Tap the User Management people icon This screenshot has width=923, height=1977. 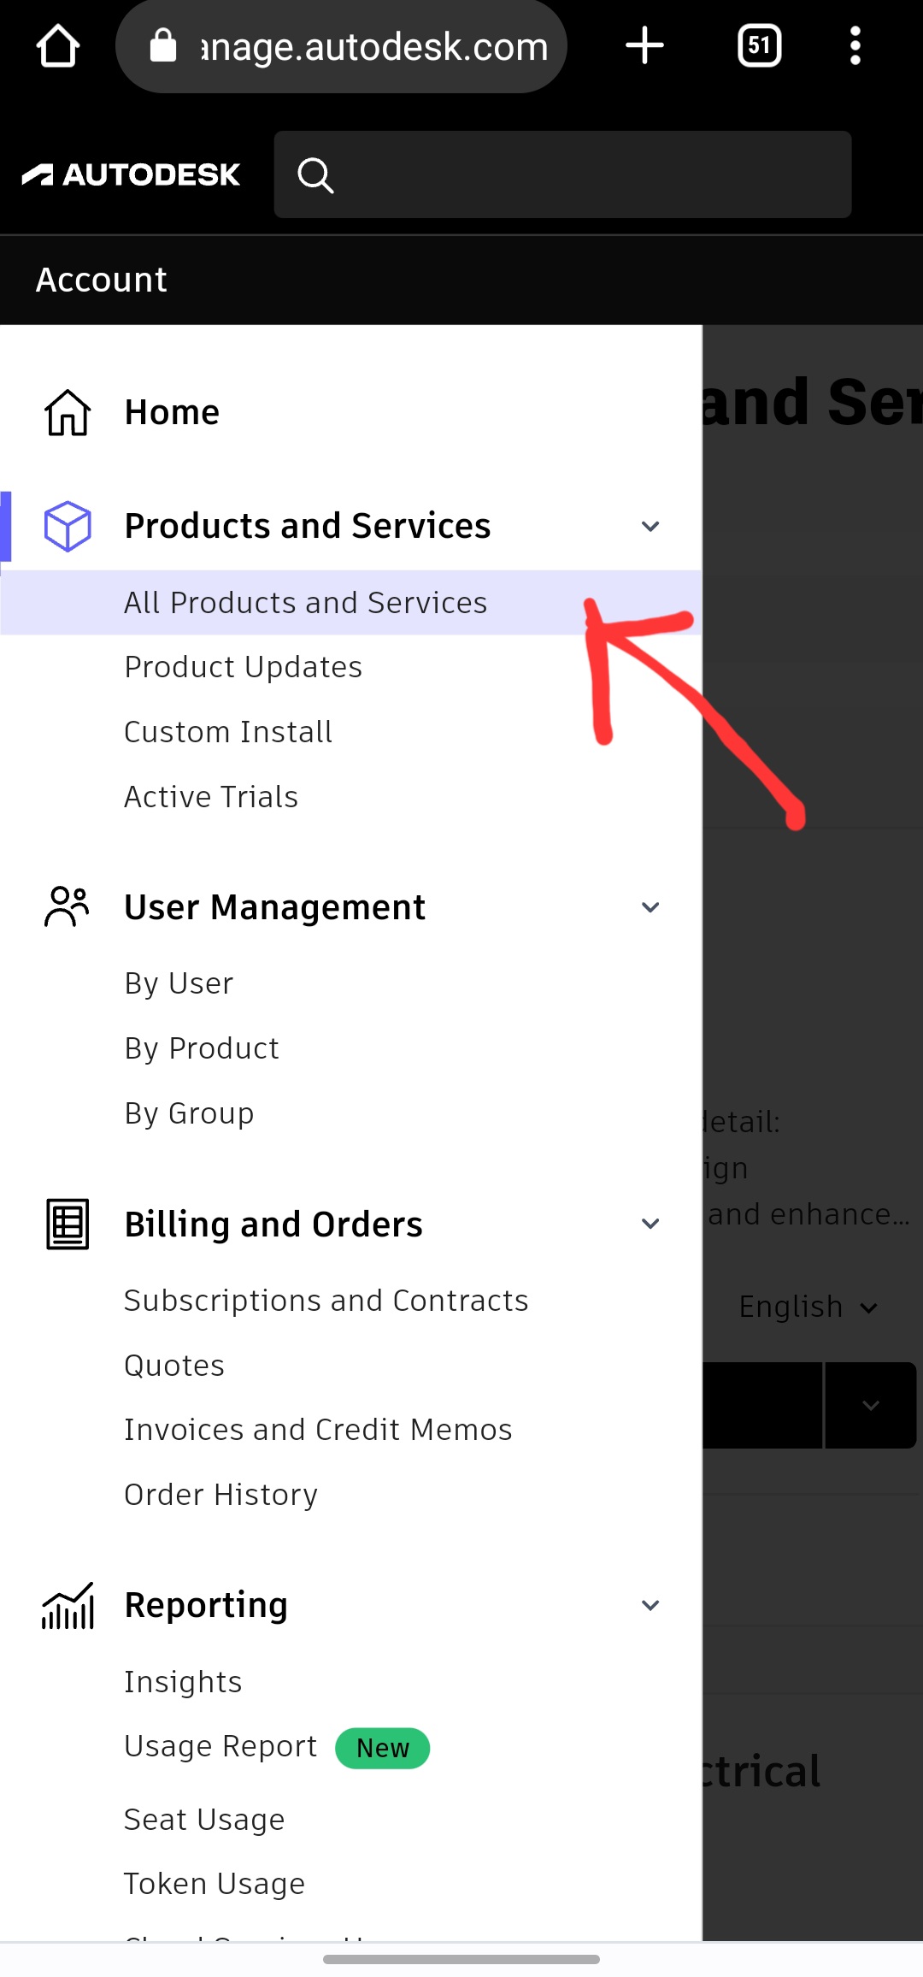68,907
